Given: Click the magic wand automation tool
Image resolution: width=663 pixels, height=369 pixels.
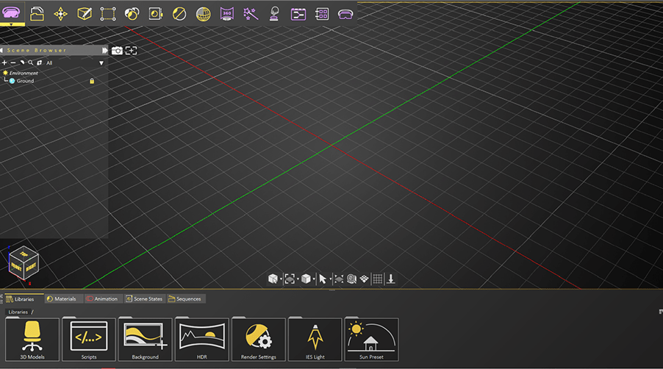Looking at the screenshot, I should tap(251, 14).
